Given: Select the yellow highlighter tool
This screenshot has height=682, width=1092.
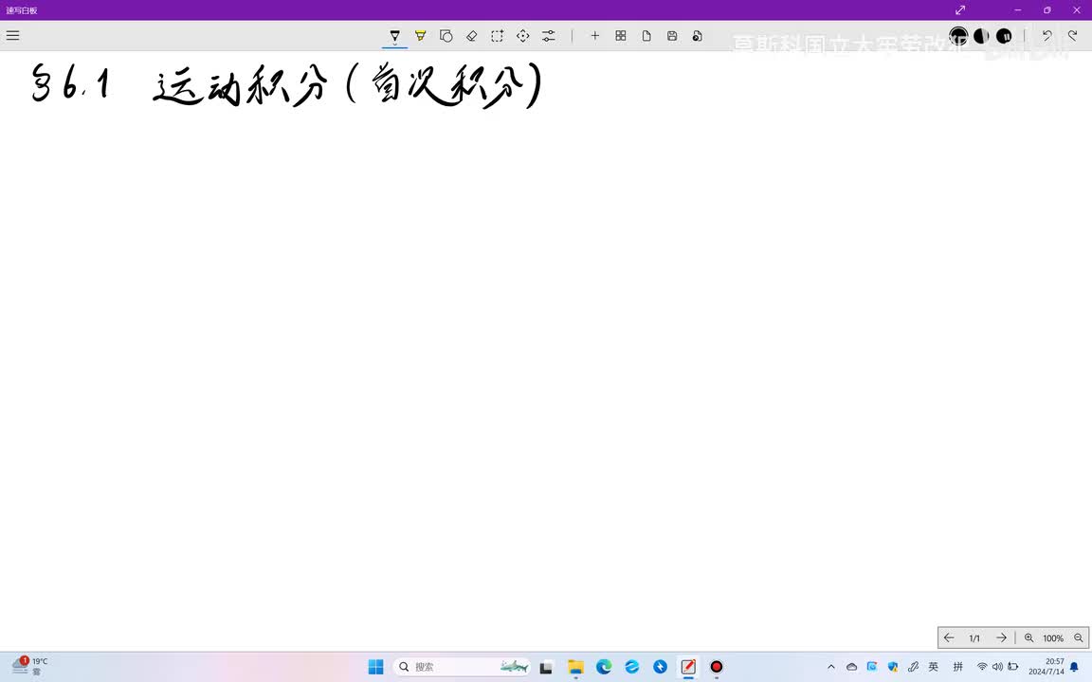Looking at the screenshot, I should (421, 35).
